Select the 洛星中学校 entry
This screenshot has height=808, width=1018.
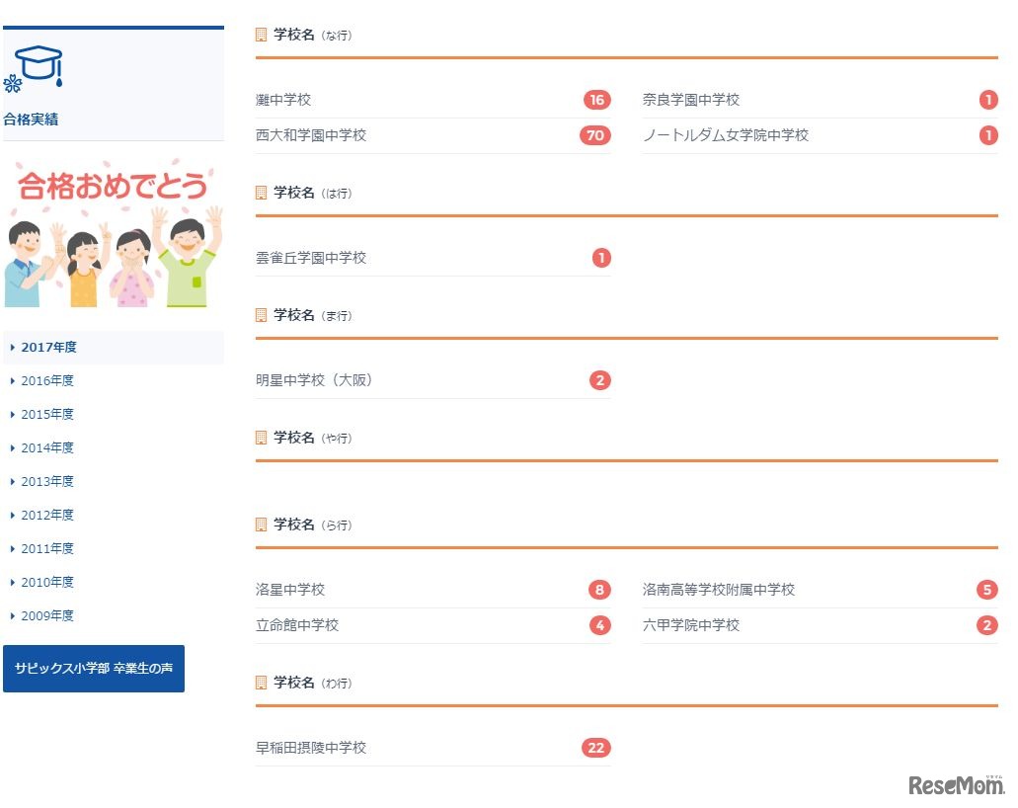[x=286, y=589]
